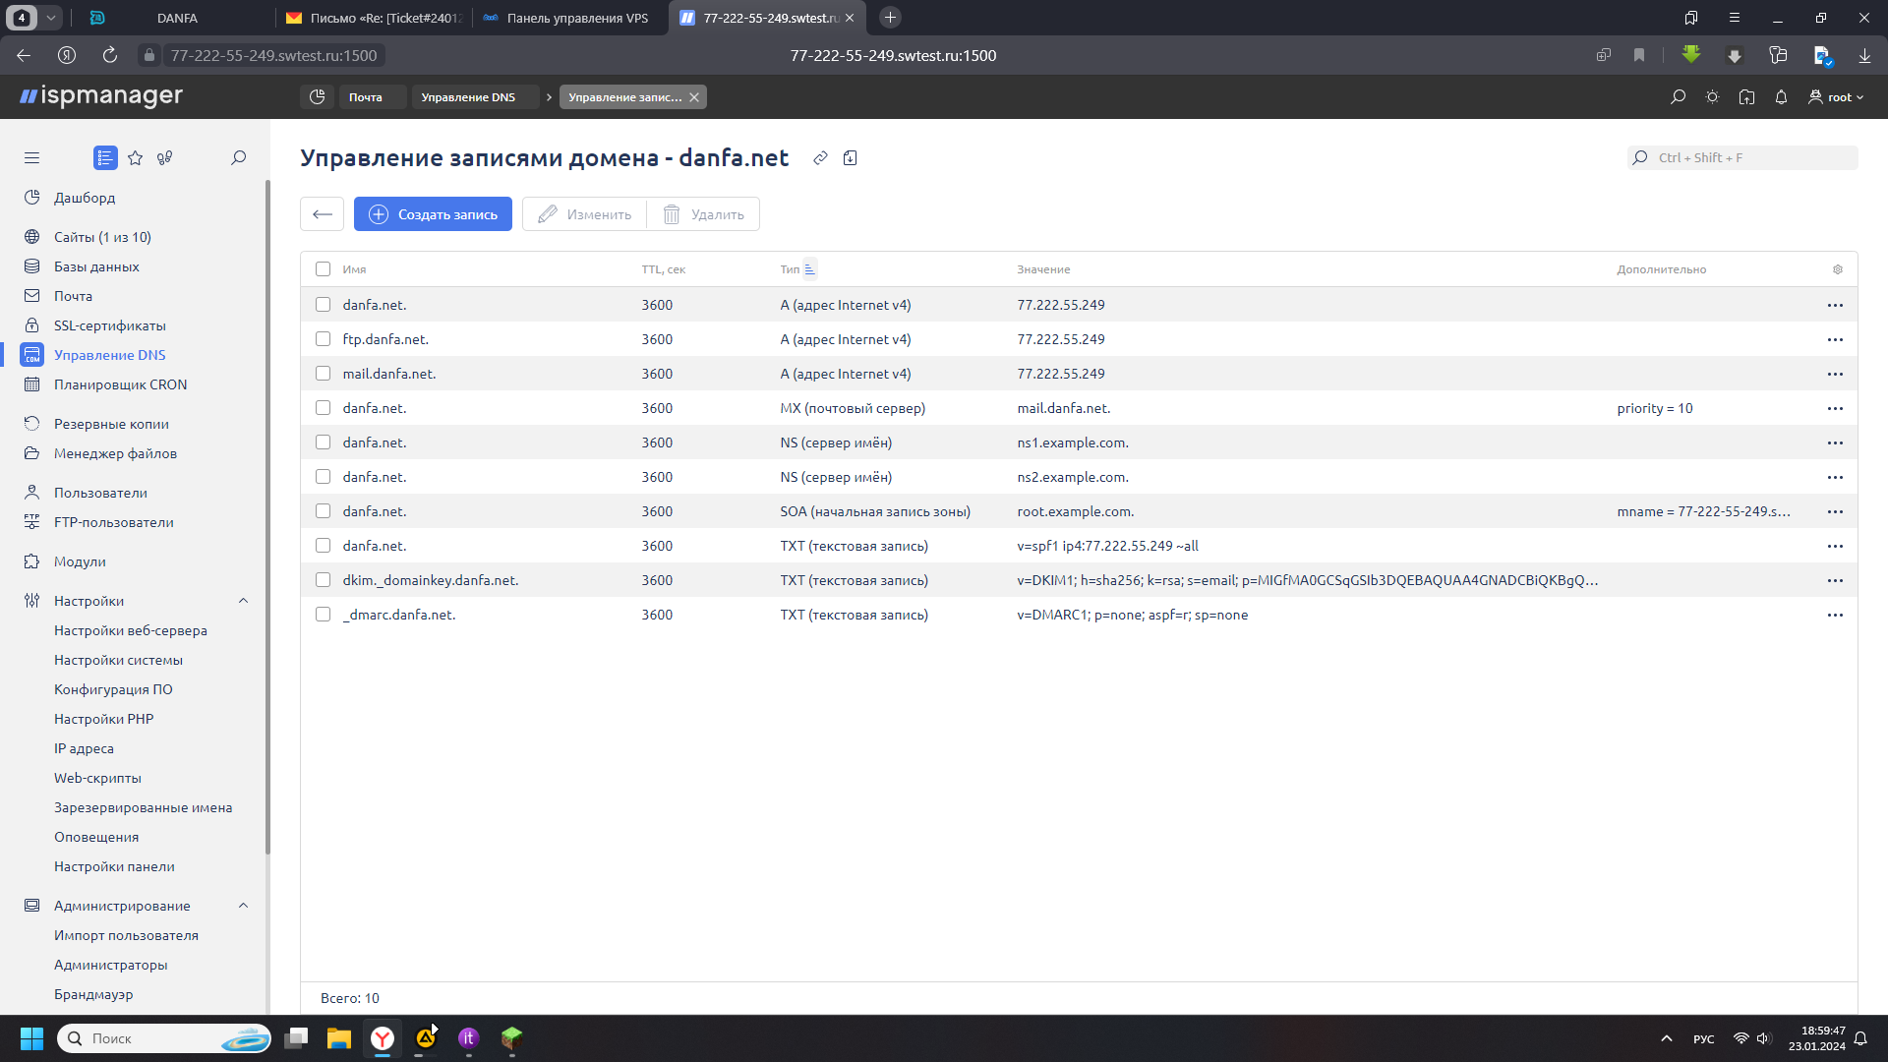Open the root user dropdown
Viewport: 1888px width, 1062px height.
1836,97
